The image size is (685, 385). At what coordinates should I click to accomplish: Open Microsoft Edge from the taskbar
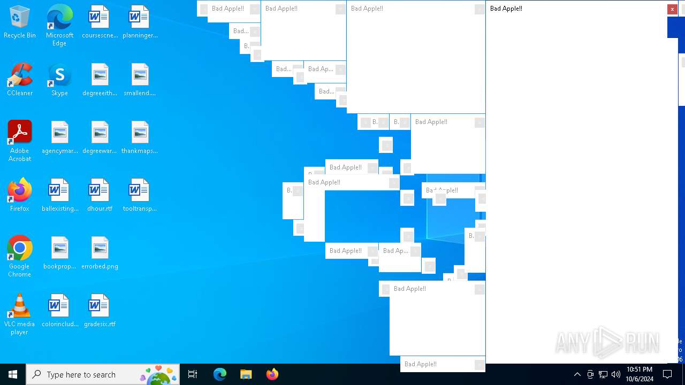[220, 374]
